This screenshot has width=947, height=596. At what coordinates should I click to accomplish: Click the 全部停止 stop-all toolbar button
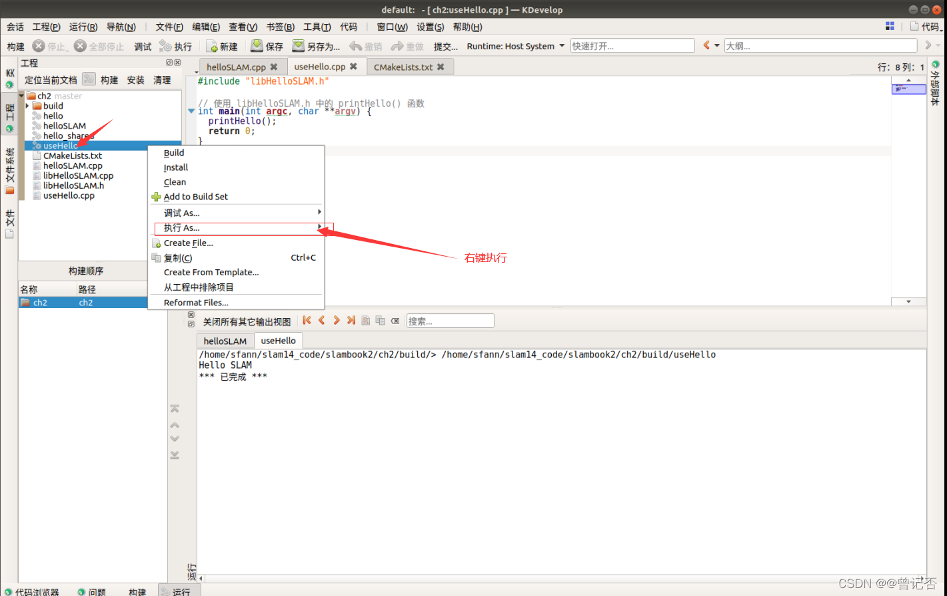pos(99,46)
